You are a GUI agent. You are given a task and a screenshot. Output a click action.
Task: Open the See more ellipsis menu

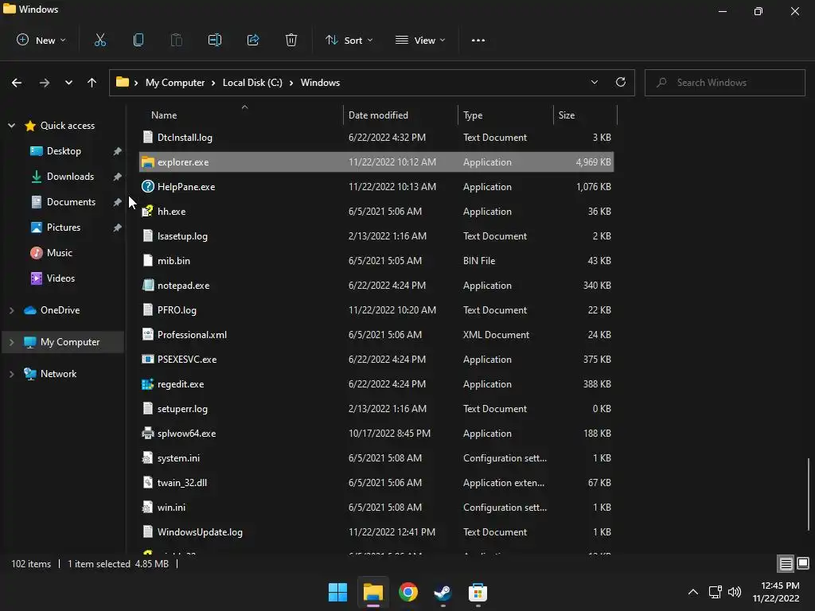(478, 40)
